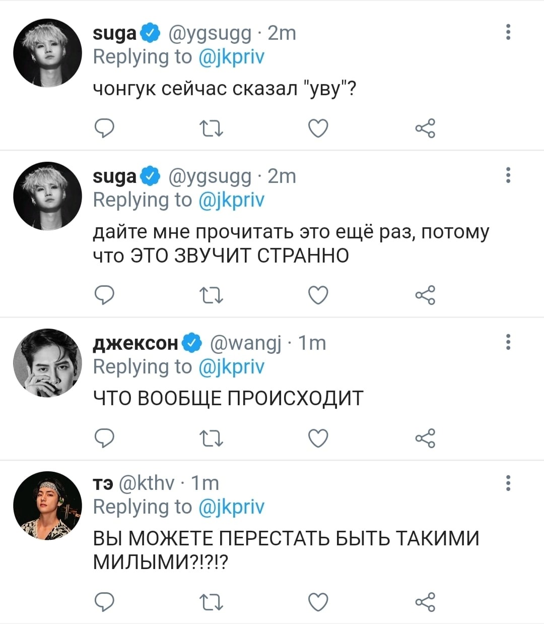Open more options menu on джексон's tweet
The image size is (544, 624).
(508, 342)
